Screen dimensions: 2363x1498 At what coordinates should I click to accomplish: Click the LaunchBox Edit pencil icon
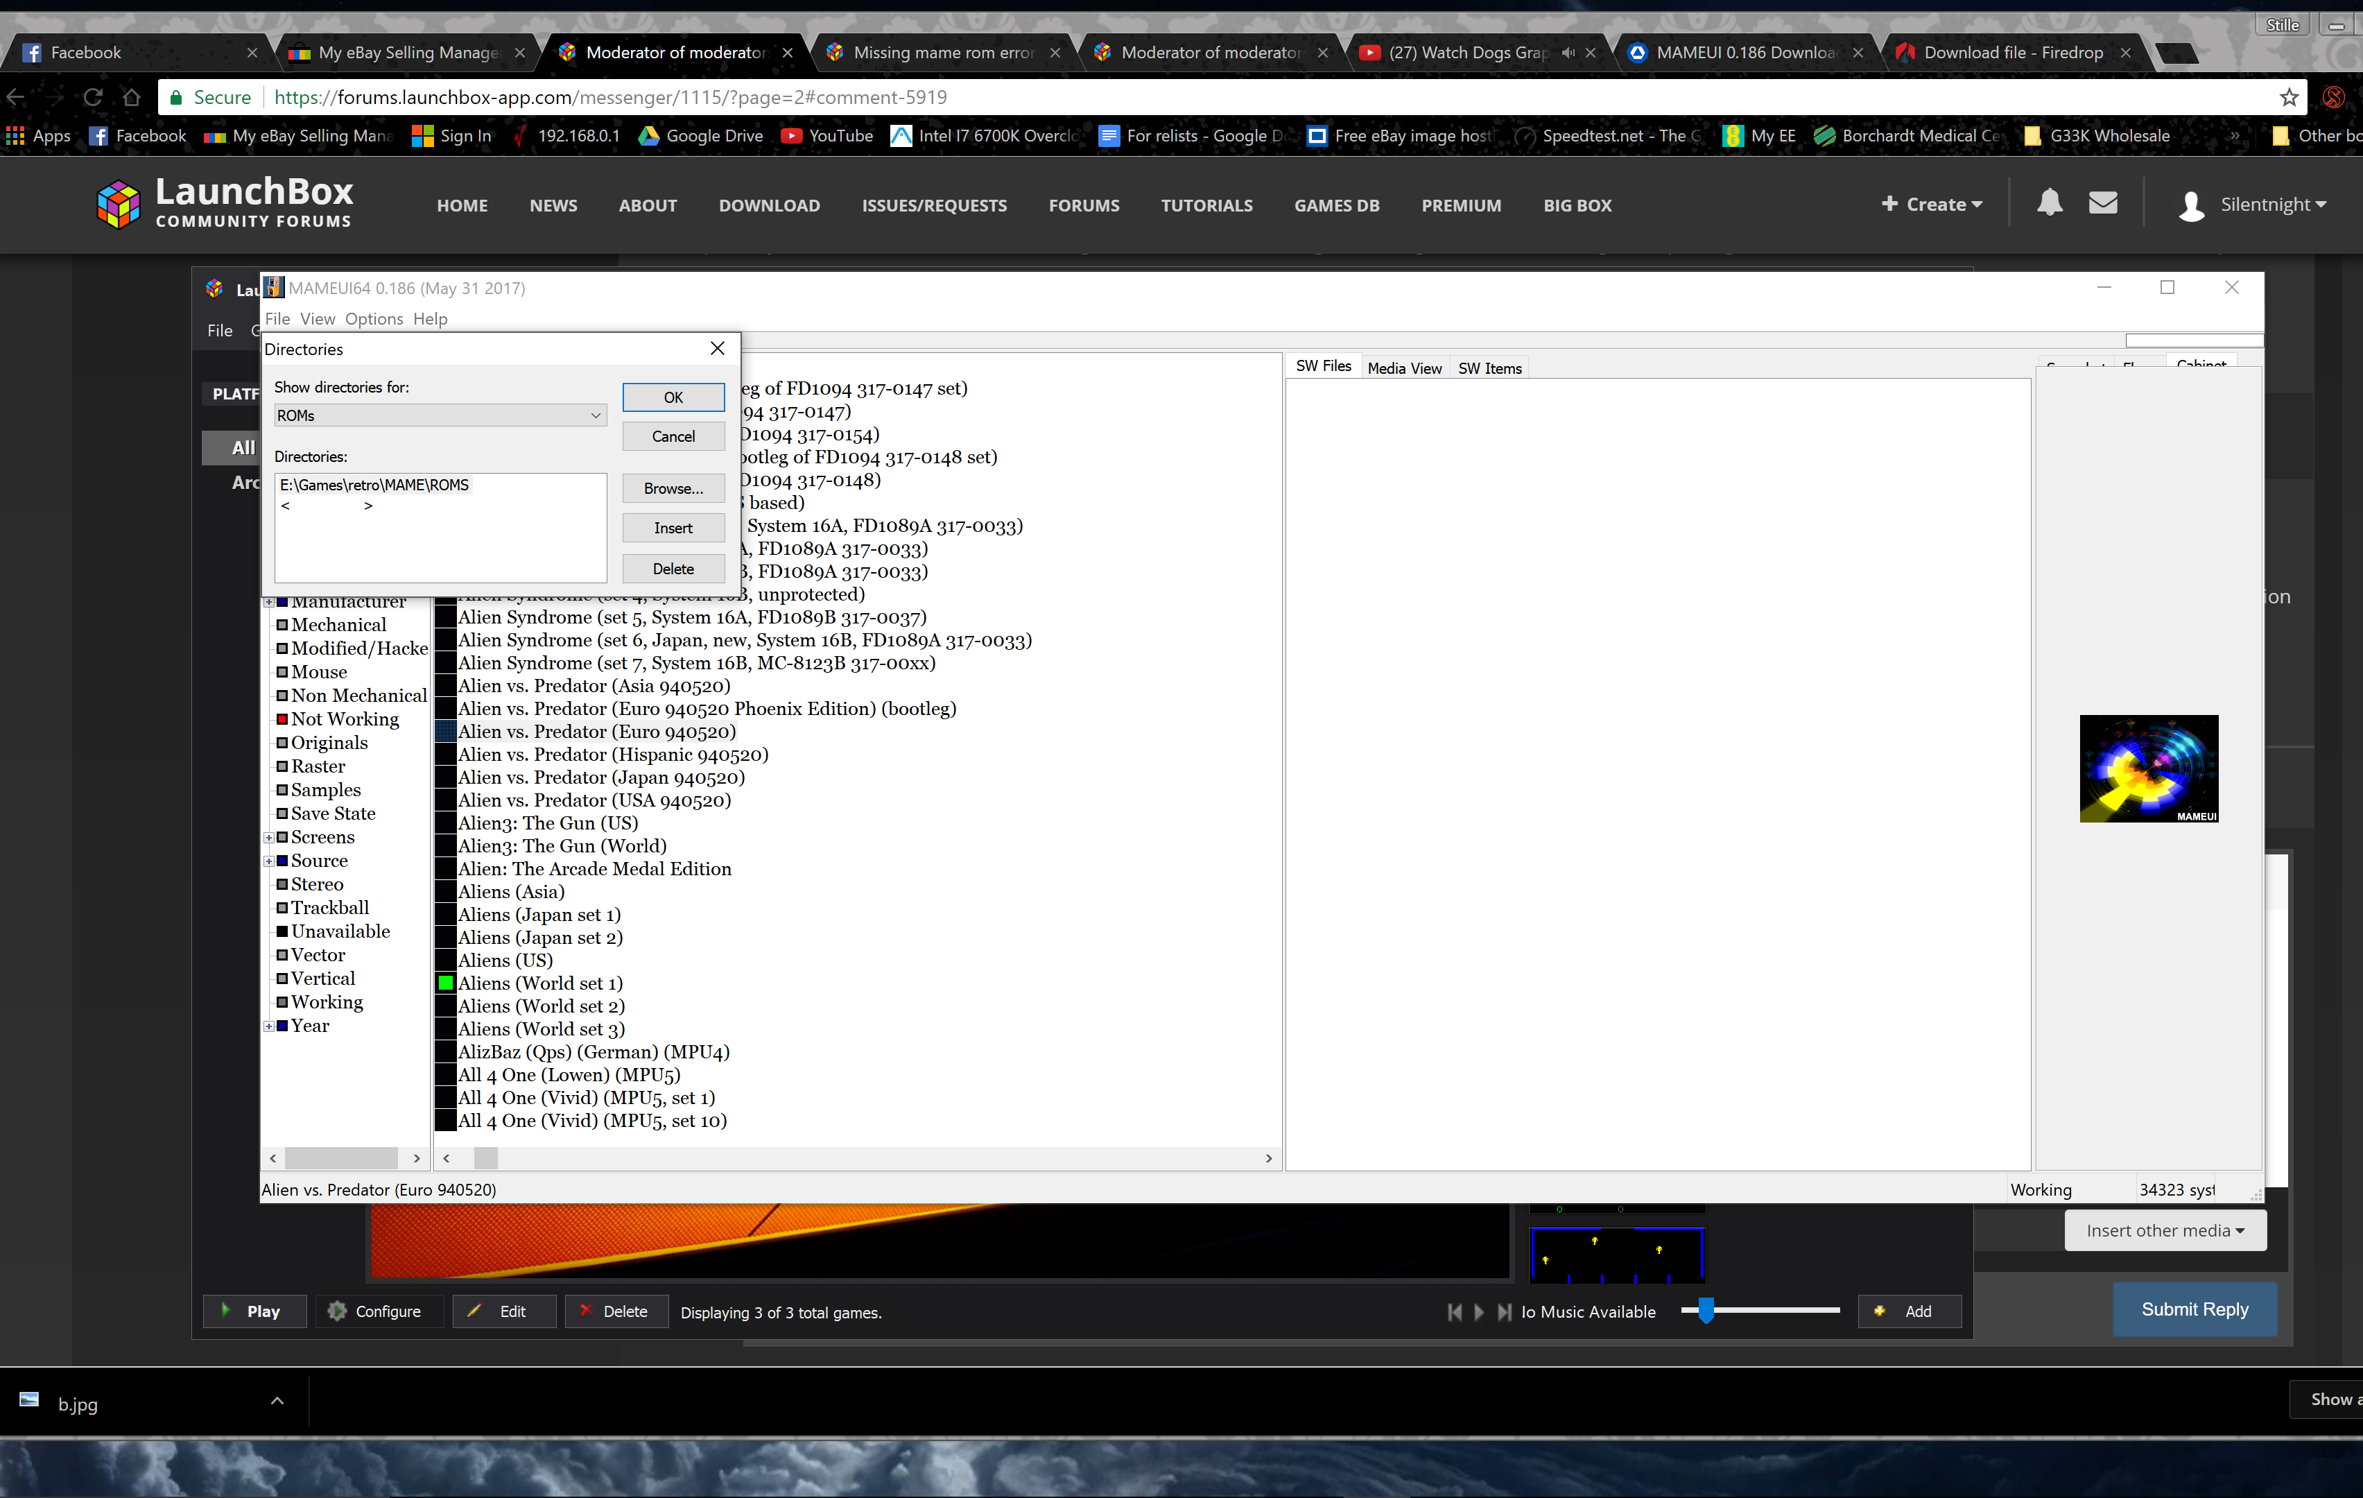click(474, 1311)
